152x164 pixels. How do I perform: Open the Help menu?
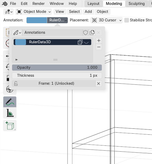click(x=73, y=4)
